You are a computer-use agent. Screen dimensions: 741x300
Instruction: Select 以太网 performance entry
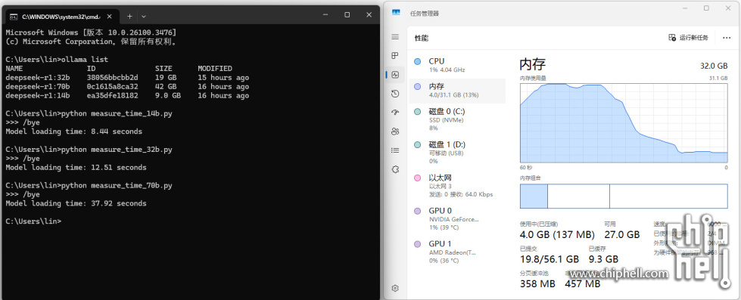point(457,186)
